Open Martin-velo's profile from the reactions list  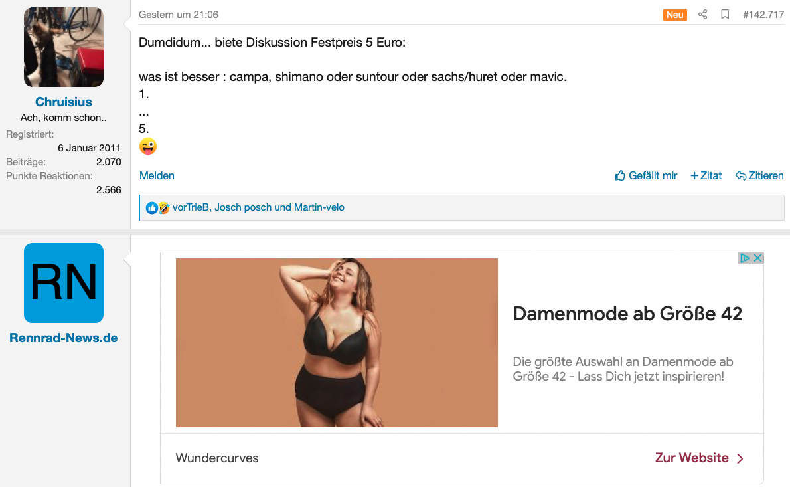click(x=319, y=207)
